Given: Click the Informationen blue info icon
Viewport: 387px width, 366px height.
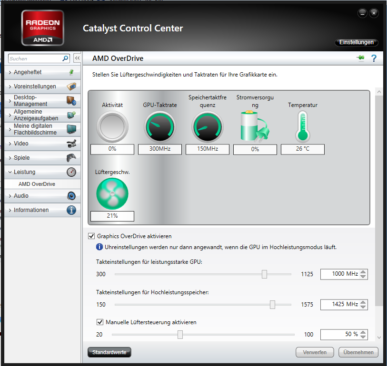Looking at the screenshot, I should tap(71, 210).
